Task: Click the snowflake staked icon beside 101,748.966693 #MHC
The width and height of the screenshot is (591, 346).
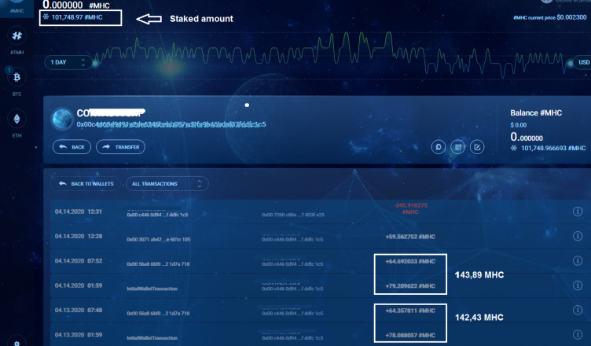Action: (513, 148)
